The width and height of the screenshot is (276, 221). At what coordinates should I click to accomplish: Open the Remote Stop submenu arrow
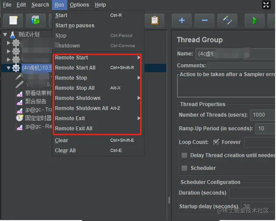(139, 78)
